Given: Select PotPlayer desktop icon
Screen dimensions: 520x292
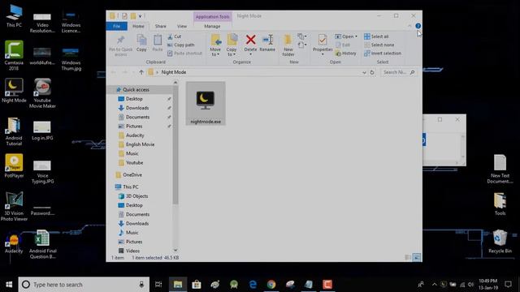Looking at the screenshot, I should [x=14, y=165].
